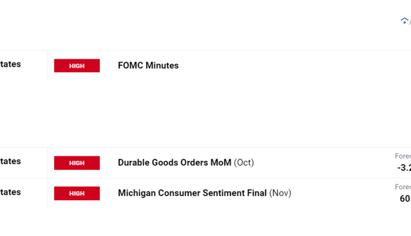Image resolution: width=411 pixels, height=236 pixels.
Task: Click the country name in the FOMC row
Action: coord(10,64)
